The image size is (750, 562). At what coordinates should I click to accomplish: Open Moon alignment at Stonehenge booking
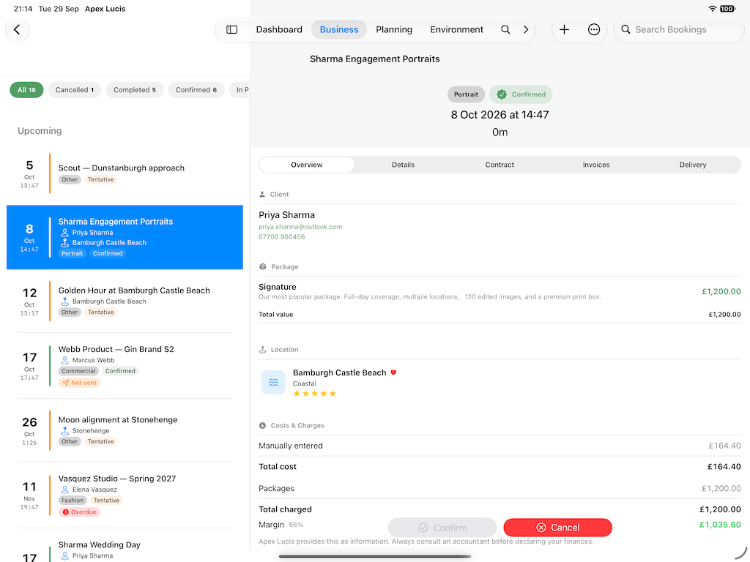tap(125, 430)
